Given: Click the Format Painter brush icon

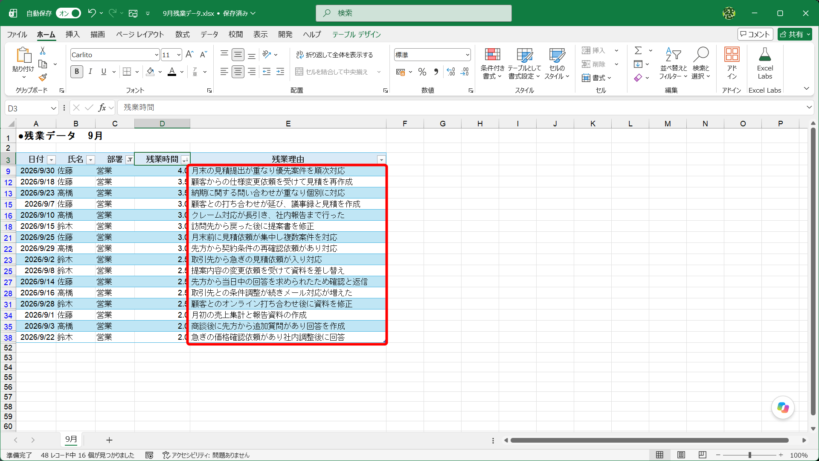Looking at the screenshot, I should (x=43, y=78).
